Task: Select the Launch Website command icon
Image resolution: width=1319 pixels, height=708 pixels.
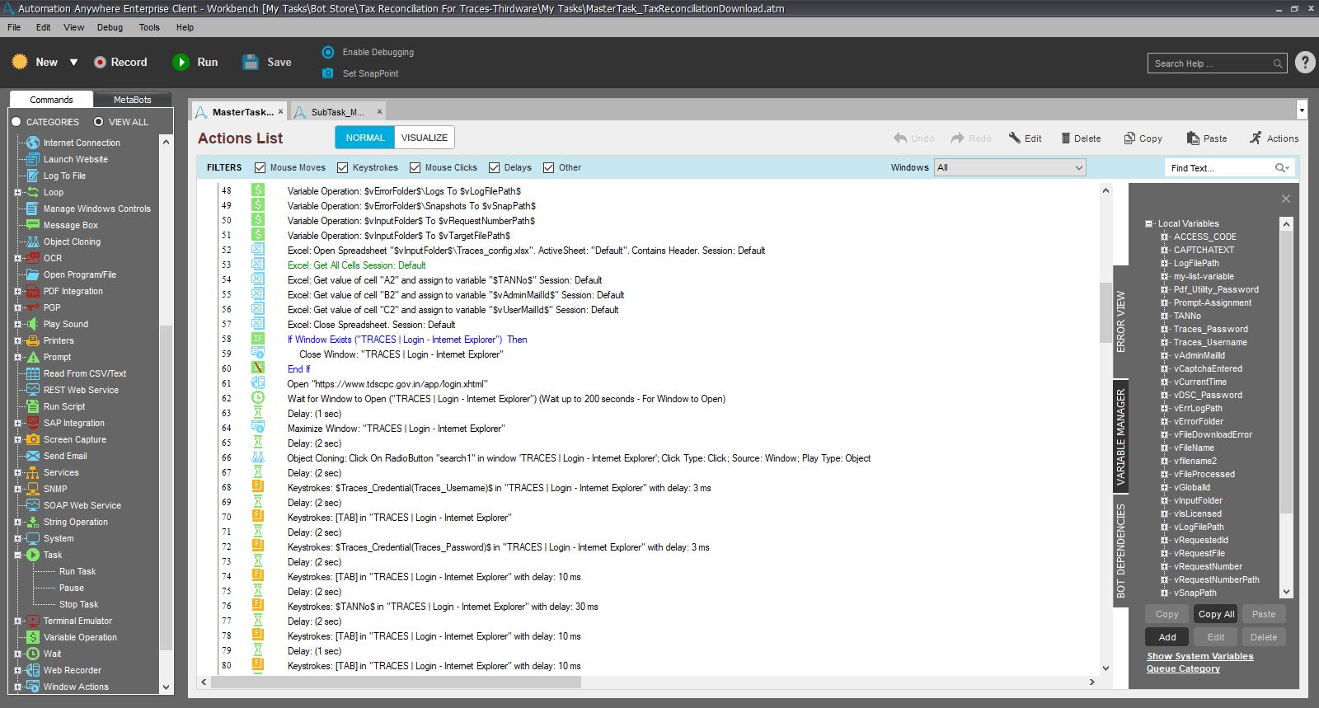Action: tap(33, 159)
